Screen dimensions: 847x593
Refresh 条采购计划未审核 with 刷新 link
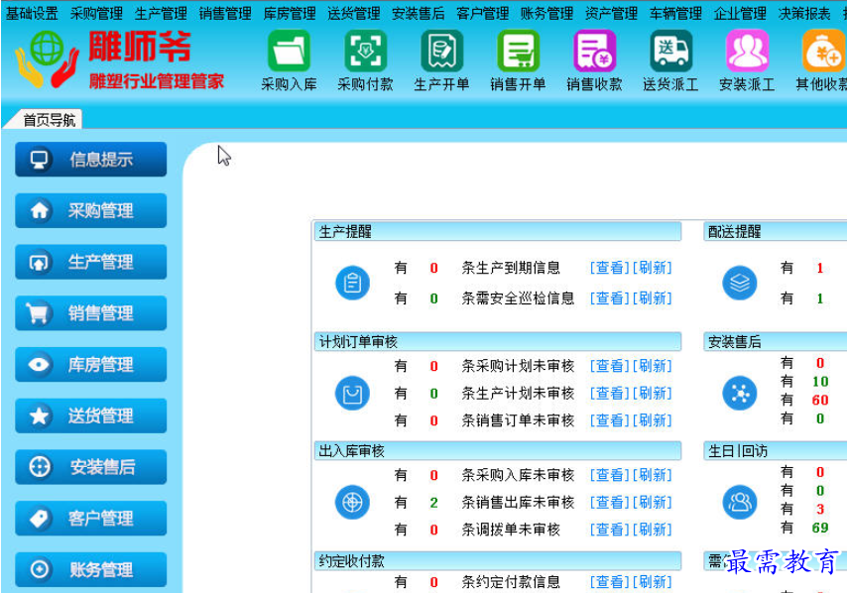click(652, 366)
